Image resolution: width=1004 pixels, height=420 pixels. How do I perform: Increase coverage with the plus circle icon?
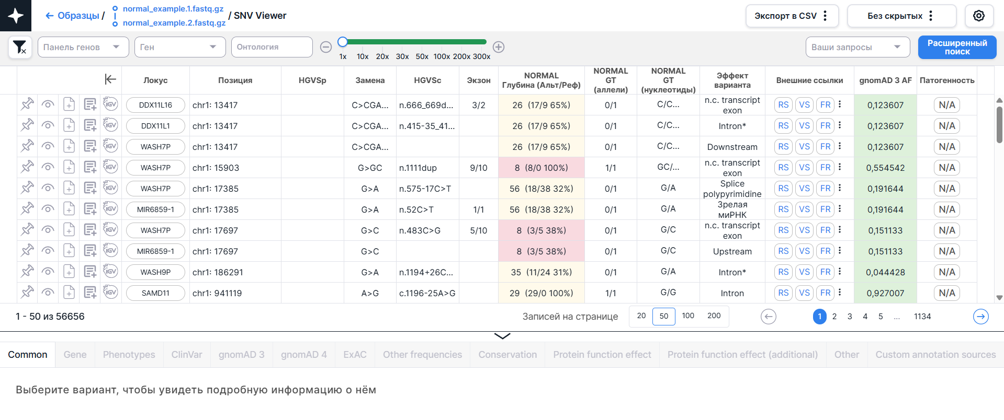499,47
